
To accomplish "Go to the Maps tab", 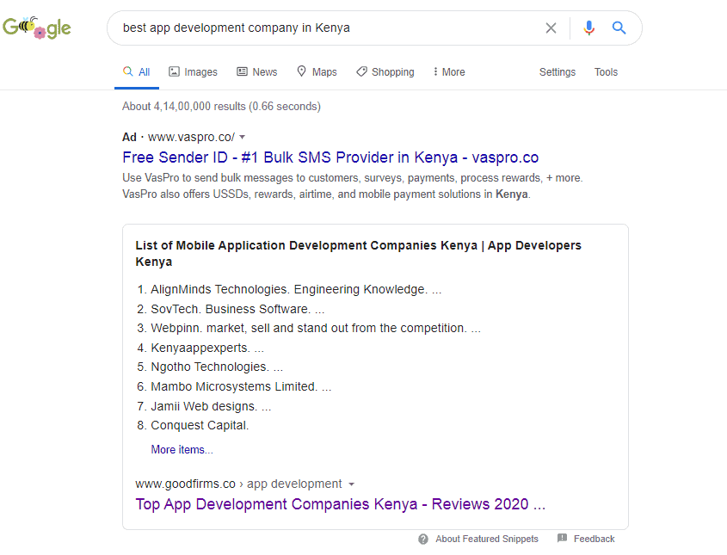I will [x=317, y=72].
